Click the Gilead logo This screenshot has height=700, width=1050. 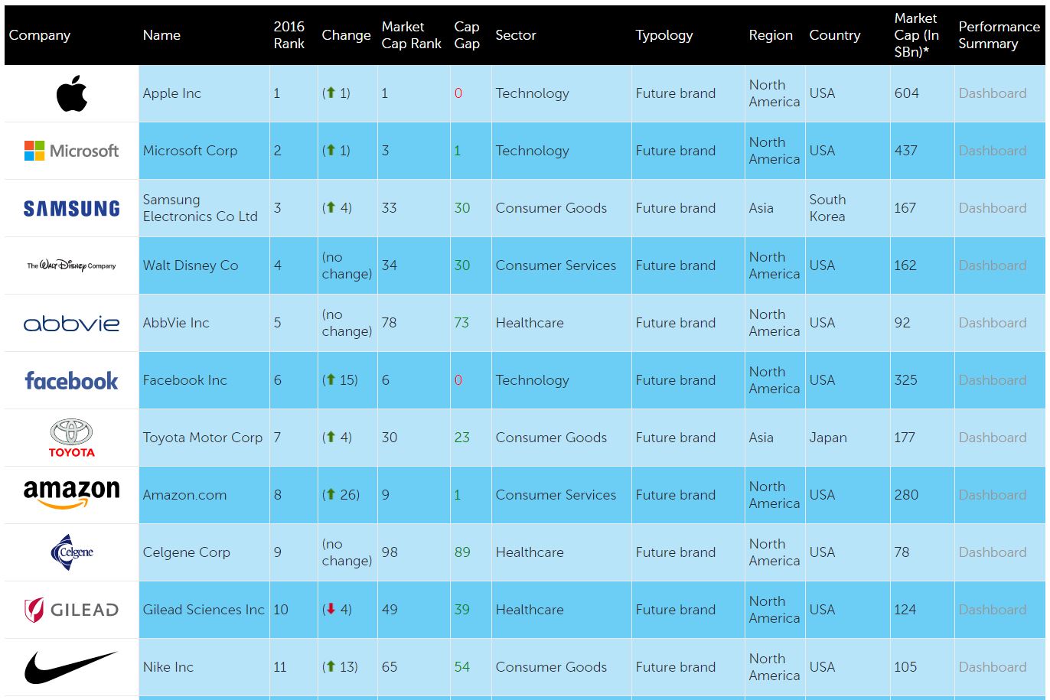coord(71,610)
